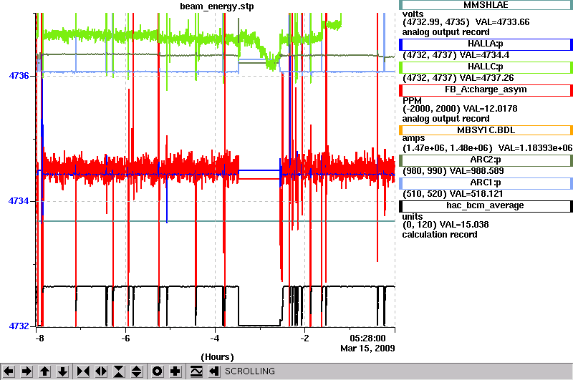Click the 05:28:00 timestamp label
The width and height of the screenshot is (573, 380).
[367, 338]
